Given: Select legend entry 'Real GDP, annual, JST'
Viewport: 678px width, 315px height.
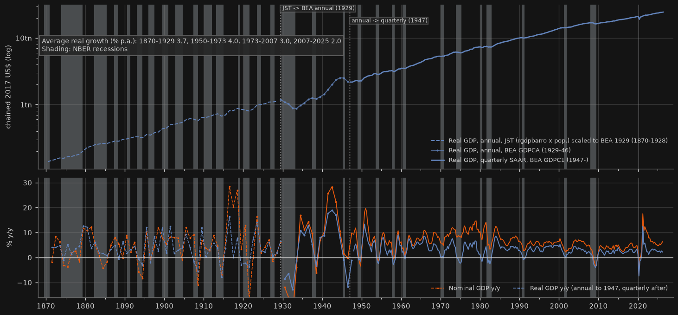Looking at the screenshot, I should click(x=549, y=141).
